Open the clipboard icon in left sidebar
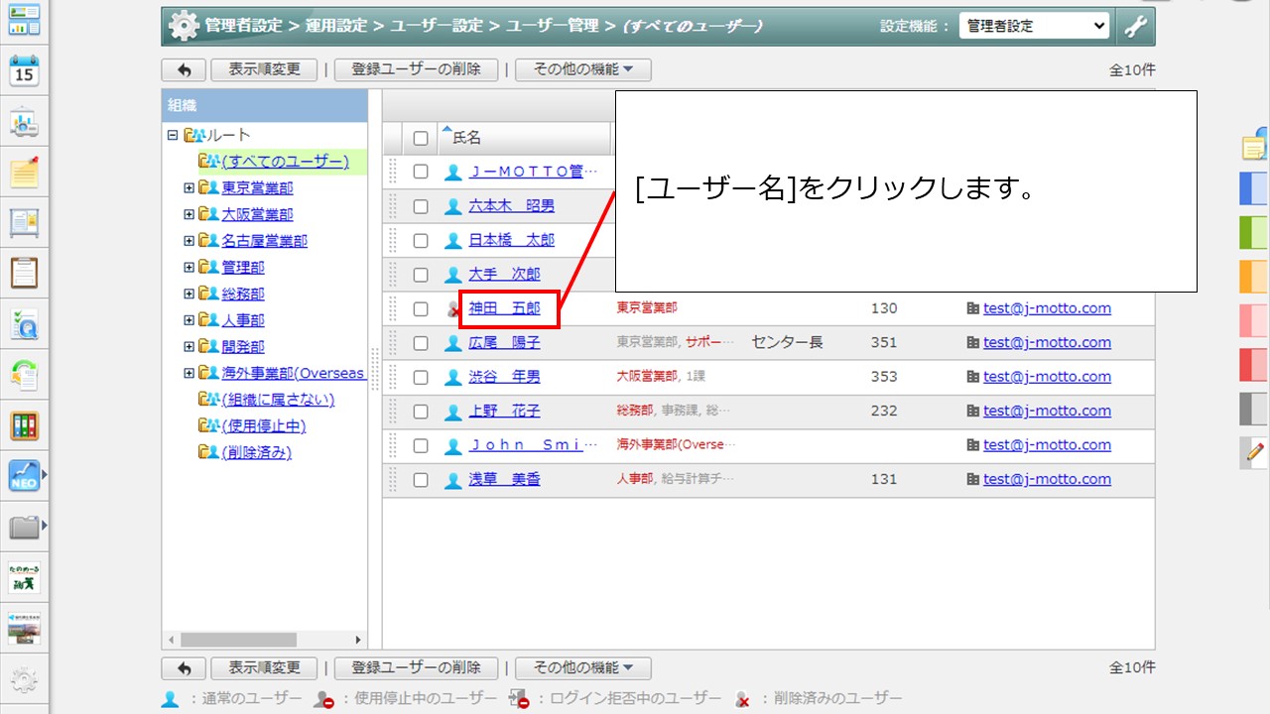Screen dimensions: 1270x714 click(x=24, y=272)
